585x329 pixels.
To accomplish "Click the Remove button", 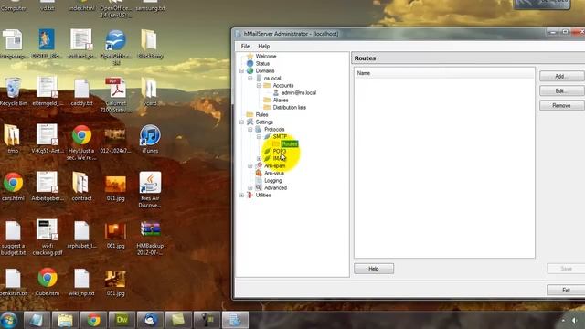I will pyautogui.click(x=561, y=106).
